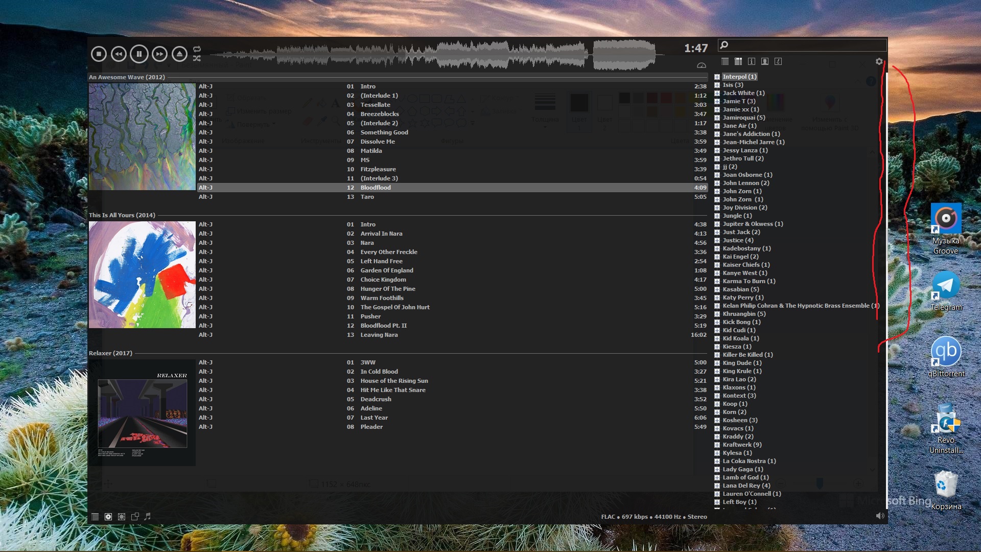This screenshot has width=981, height=552.
Task: Toggle the lyrics panel icon
Action: point(778,61)
